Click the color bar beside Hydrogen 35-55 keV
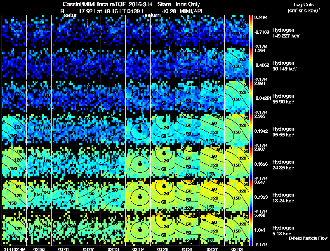 [x=251, y=131]
